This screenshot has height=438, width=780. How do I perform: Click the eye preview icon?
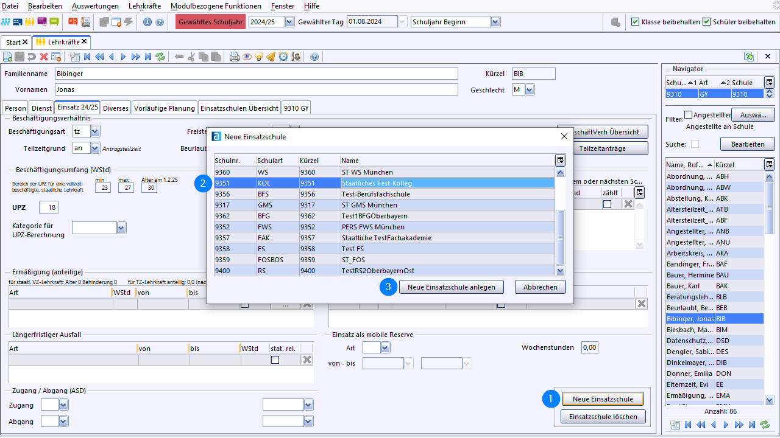[x=247, y=57]
